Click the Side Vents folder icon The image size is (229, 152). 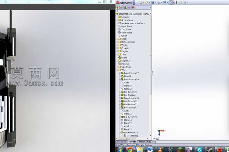coord(120,67)
